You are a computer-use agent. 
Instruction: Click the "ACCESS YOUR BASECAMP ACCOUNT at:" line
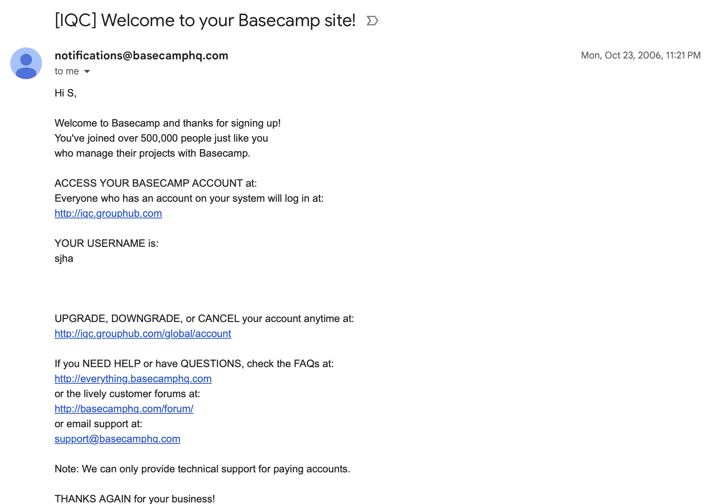155,183
